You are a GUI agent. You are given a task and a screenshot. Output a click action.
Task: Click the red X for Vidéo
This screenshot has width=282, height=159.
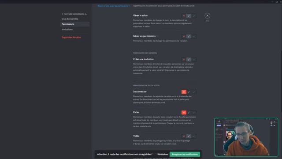click(184, 136)
